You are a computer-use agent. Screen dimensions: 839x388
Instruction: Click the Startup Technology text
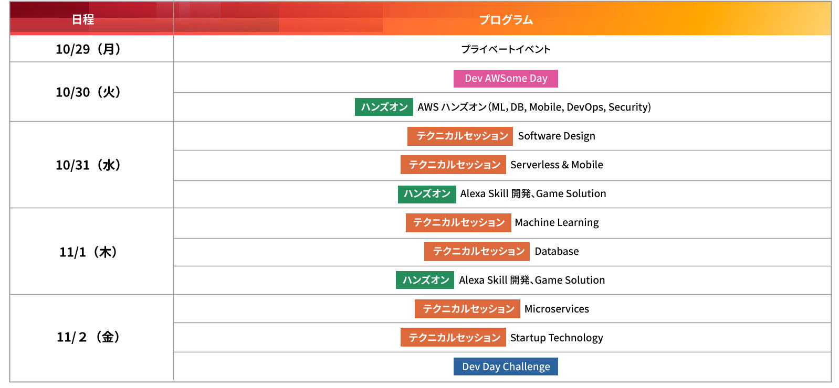[x=557, y=338]
